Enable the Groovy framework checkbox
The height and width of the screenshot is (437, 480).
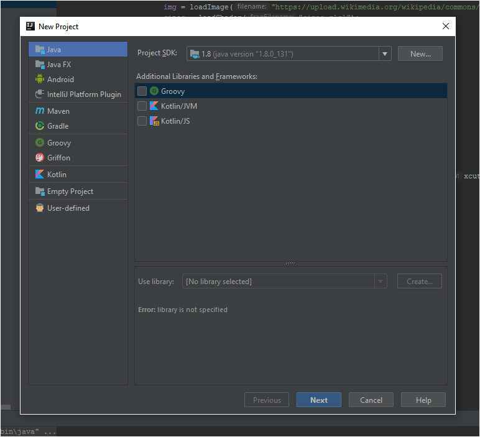click(x=142, y=91)
